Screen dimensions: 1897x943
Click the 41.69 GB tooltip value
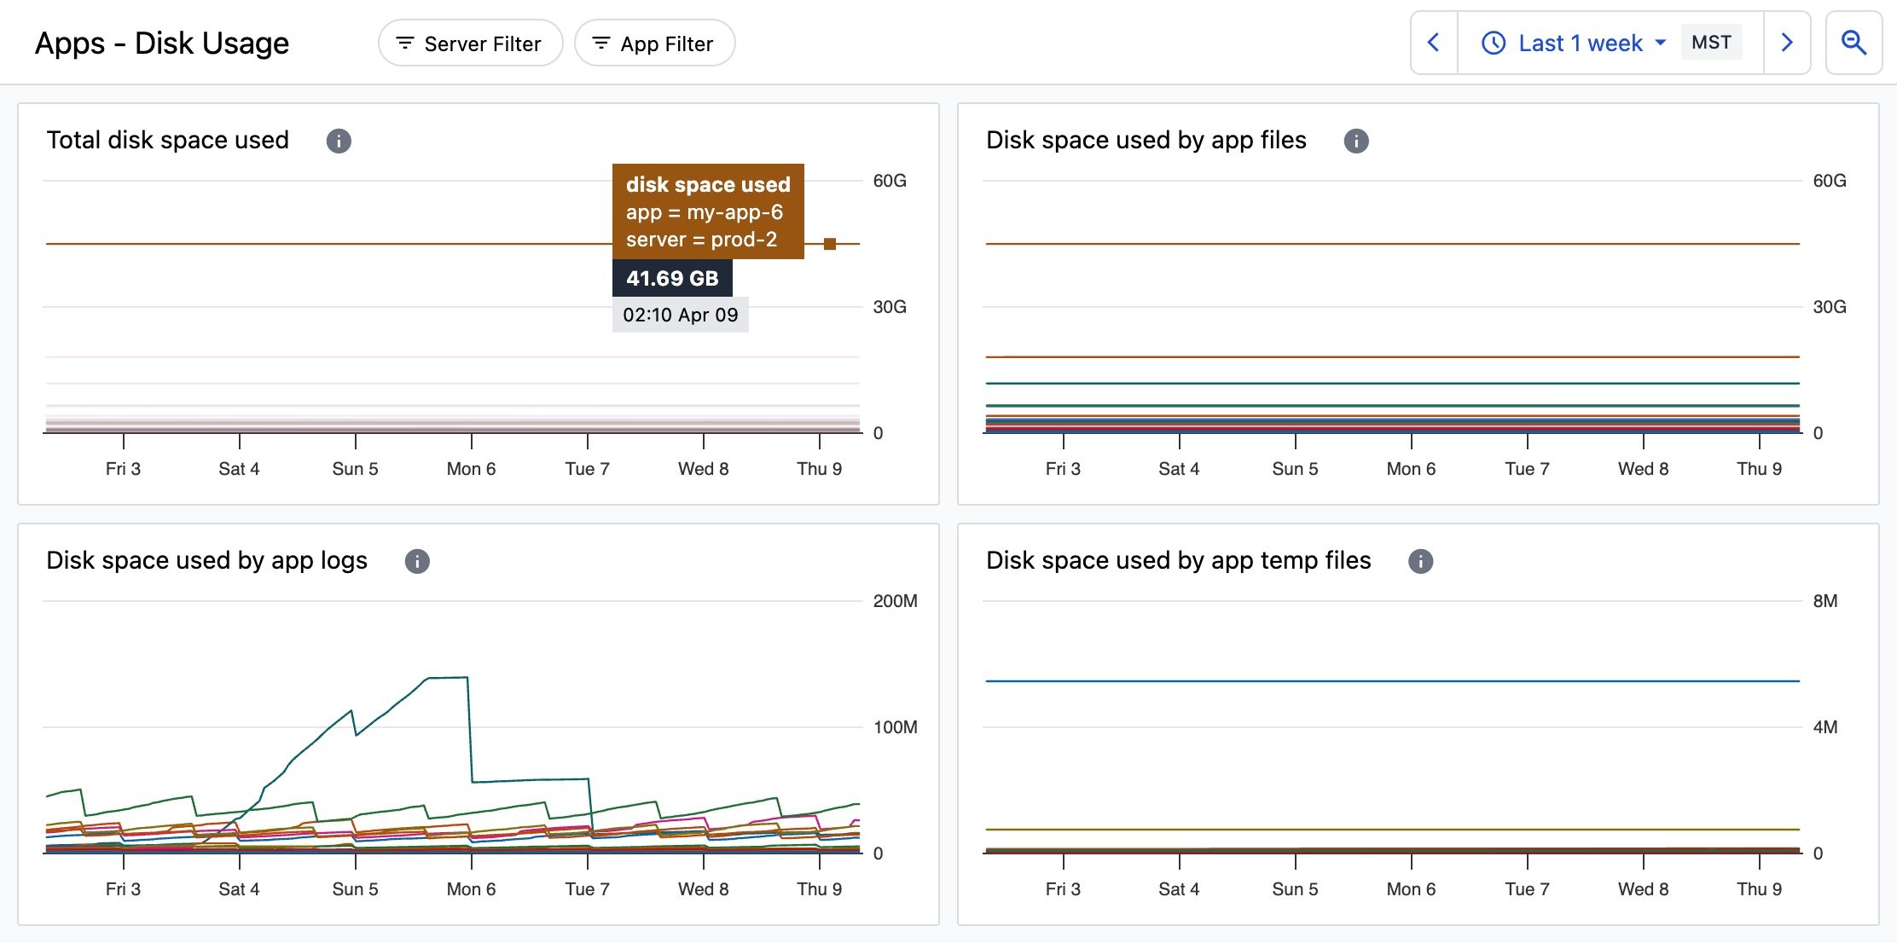point(672,278)
